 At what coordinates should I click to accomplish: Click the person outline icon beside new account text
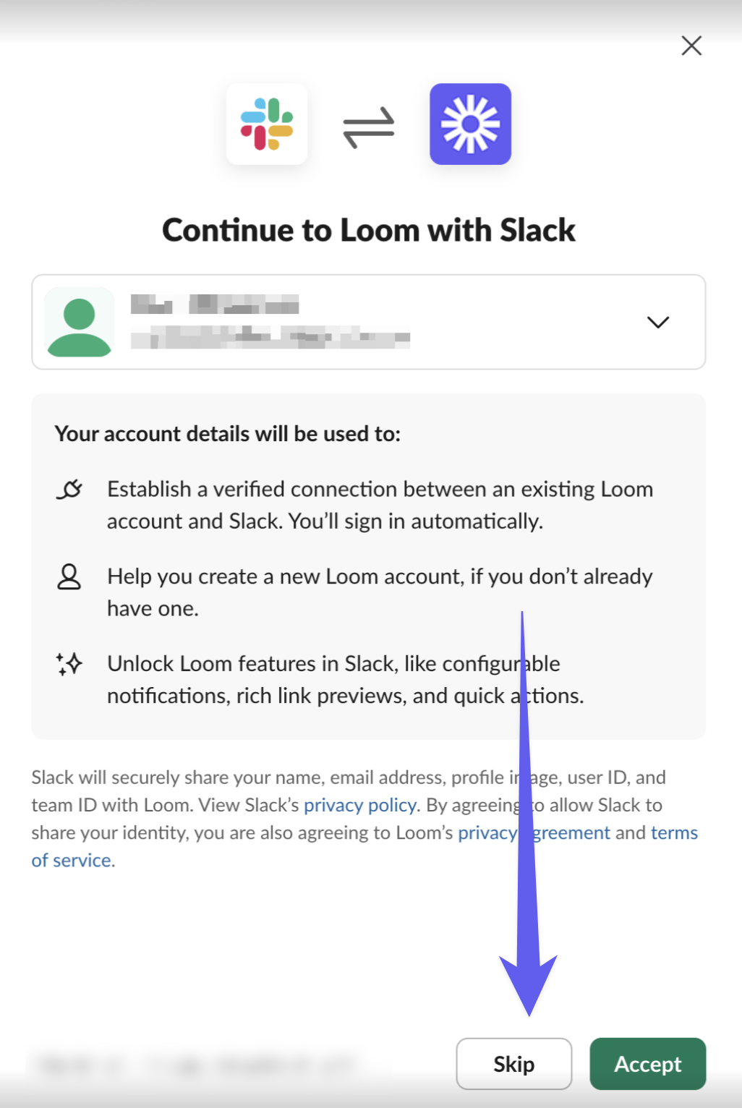[x=69, y=577]
